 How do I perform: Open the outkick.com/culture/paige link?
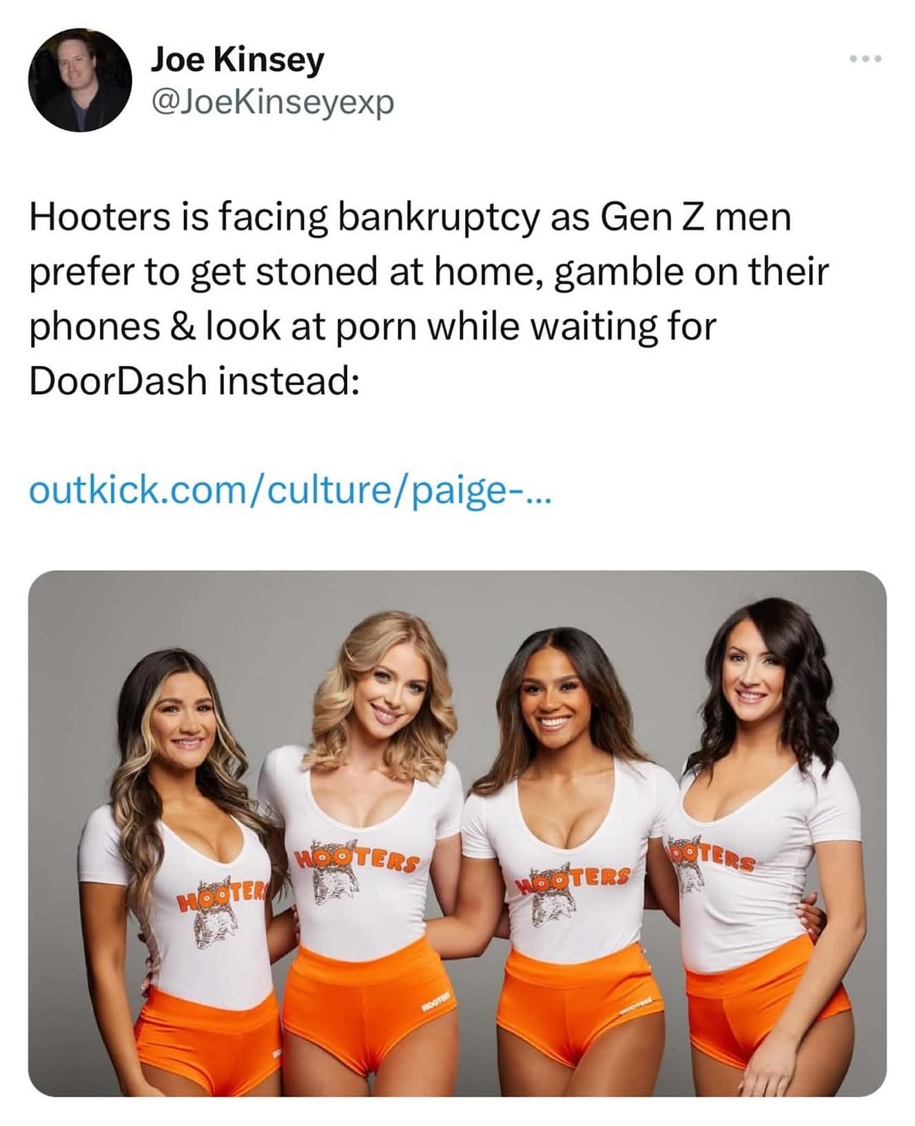[x=290, y=492]
